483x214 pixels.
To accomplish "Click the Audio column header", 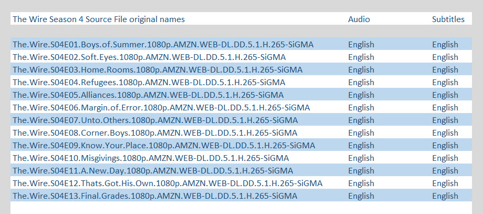I will [359, 19].
